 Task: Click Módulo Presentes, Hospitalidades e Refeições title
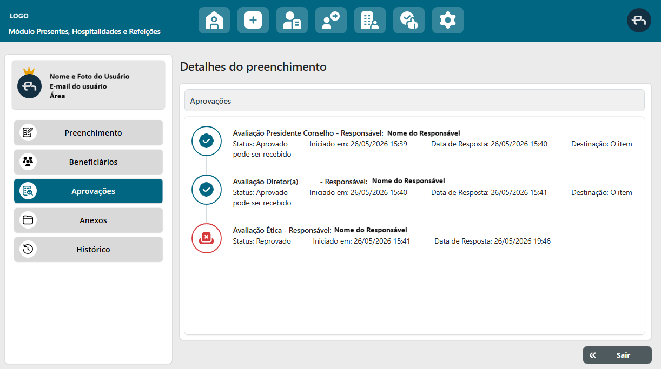coord(84,32)
